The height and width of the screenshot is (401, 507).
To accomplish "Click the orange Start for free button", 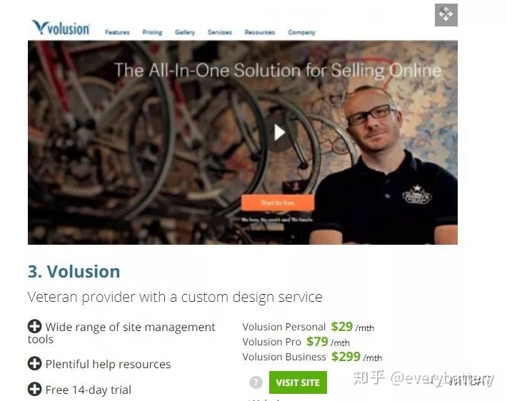I will [x=278, y=203].
